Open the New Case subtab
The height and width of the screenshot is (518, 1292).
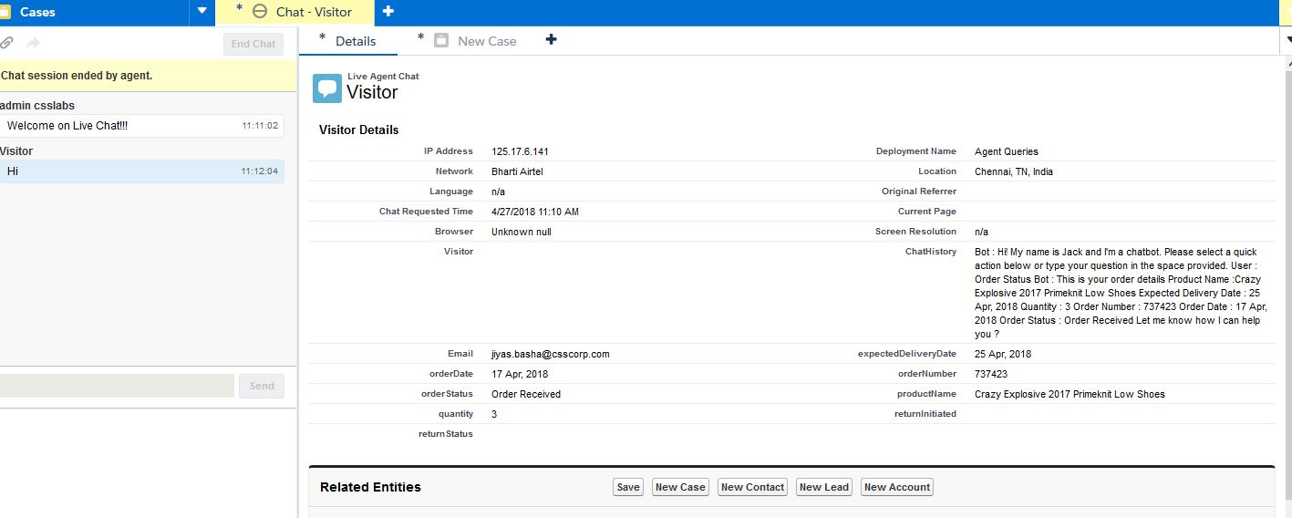[486, 41]
